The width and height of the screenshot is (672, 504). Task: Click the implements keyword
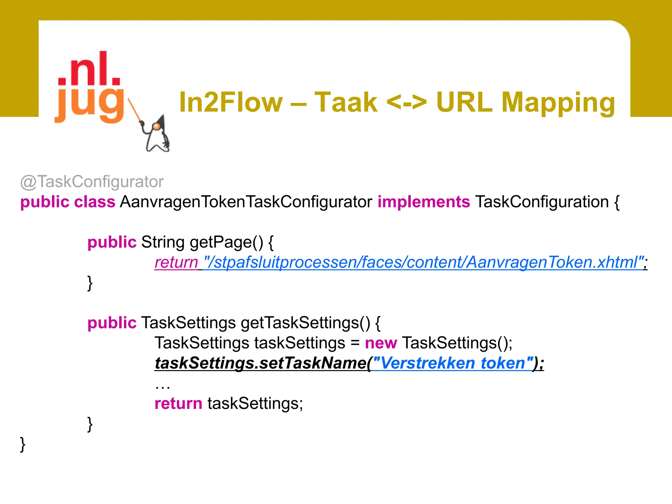[424, 202]
